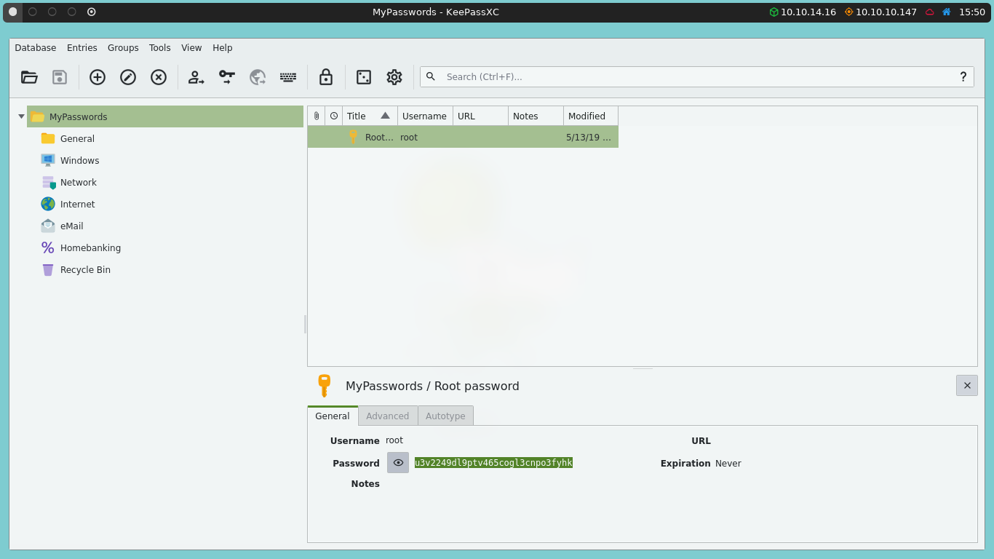Sort entries by the Username column
Viewport: 994px width, 559px height.
pos(426,116)
